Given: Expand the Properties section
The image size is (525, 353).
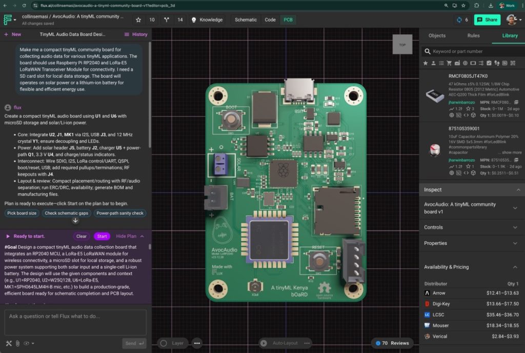Looking at the screenshot, I should (x=515, y=243).
